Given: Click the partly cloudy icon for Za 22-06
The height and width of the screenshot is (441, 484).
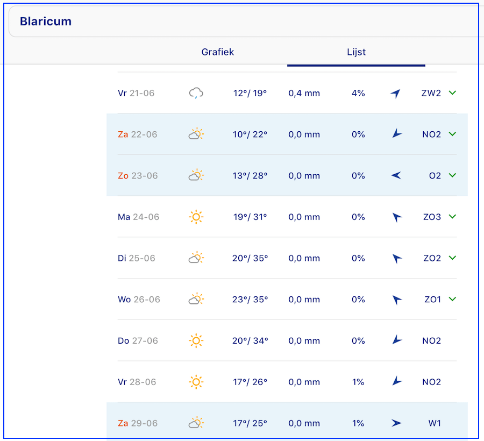Looking at the screenshot, I should (196, 134).
